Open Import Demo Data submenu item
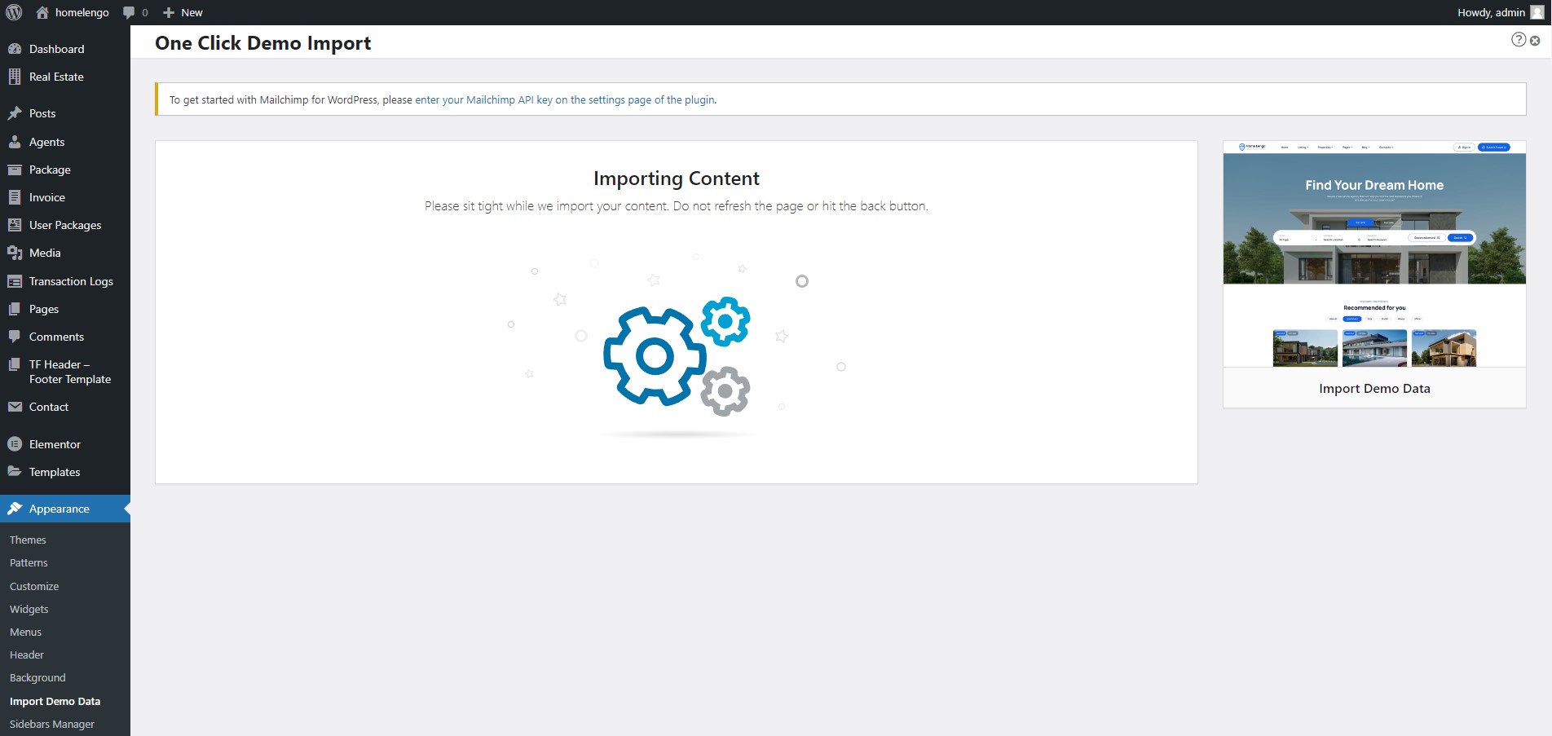Image resolution: width=1552 pixels, height=736 pixels. [x=55, y=701]
